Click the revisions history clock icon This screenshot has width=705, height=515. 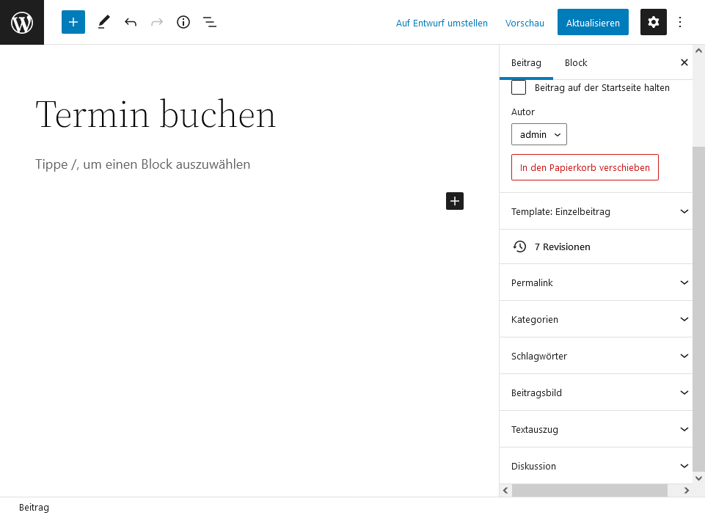pyautogui.click(x=519, y=246)
